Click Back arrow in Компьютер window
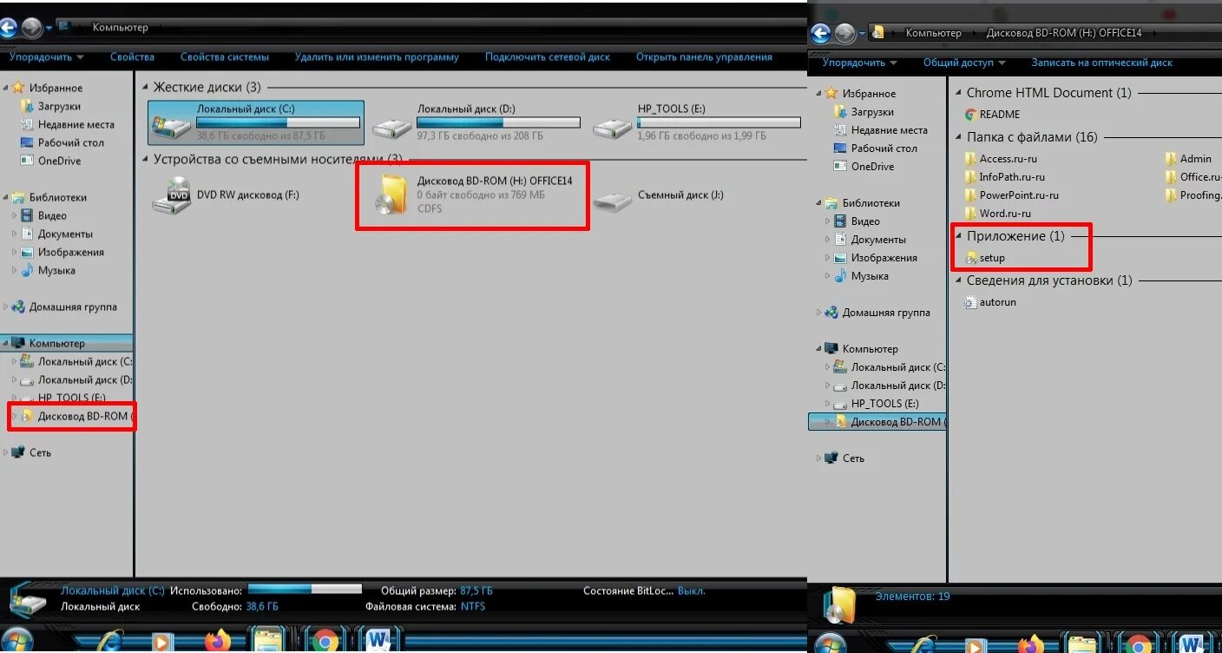Screen dimensions: 1222x653 coord(9,28)
